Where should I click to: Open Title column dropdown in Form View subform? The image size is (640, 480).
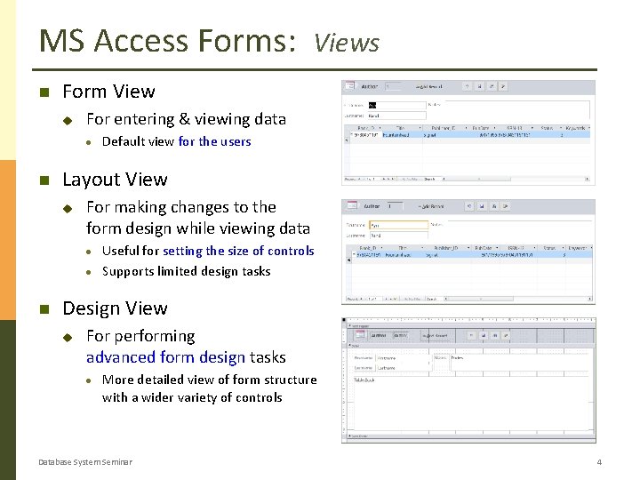click(x=420, y=128)
